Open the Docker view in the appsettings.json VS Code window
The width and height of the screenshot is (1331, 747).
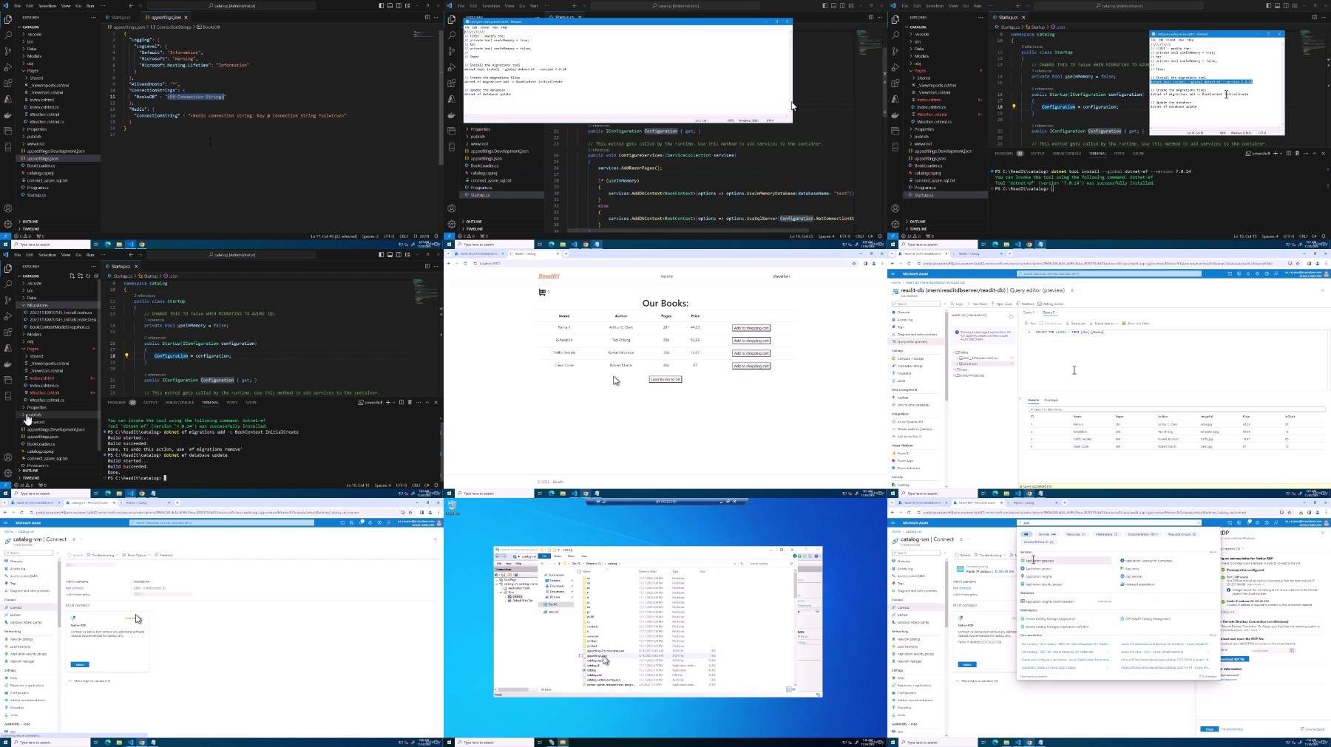(8, 115)
